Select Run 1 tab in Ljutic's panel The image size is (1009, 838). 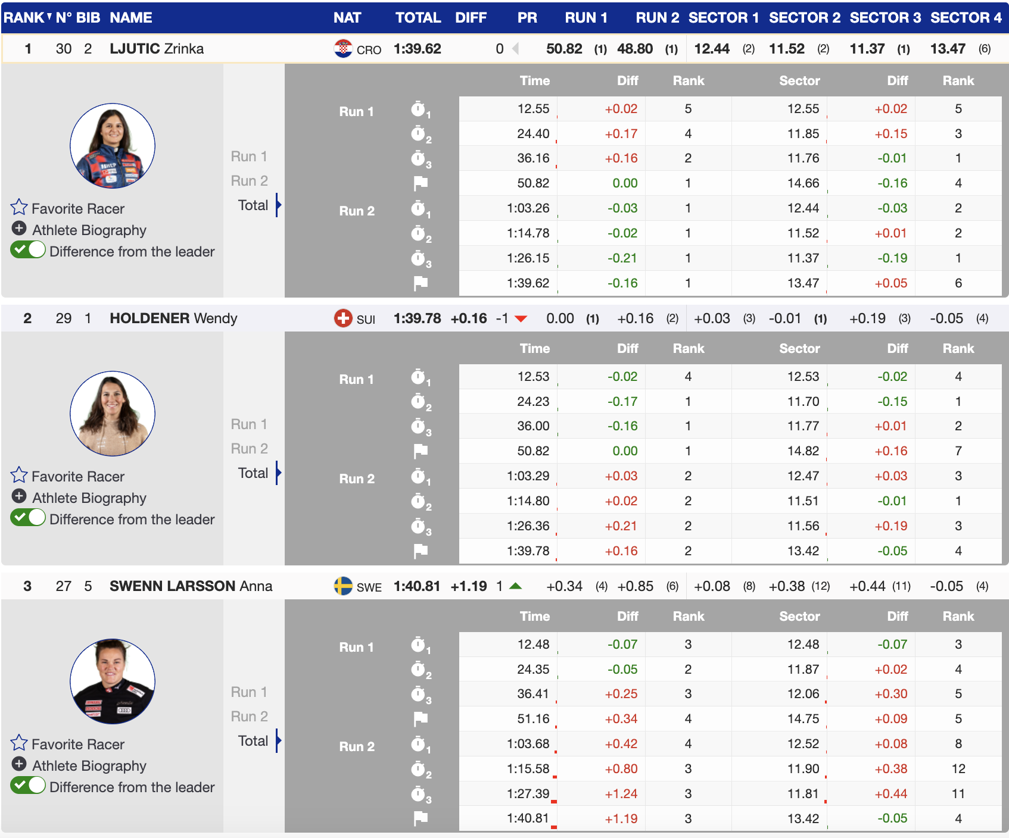click(x=249, y=157)
